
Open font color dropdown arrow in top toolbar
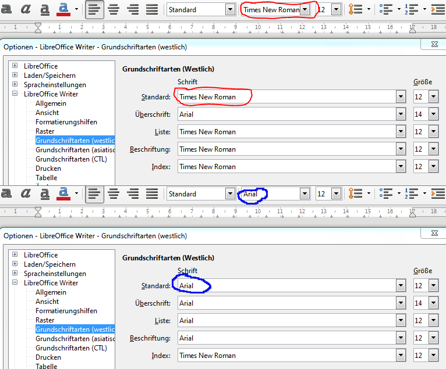(x=76, y=9)
